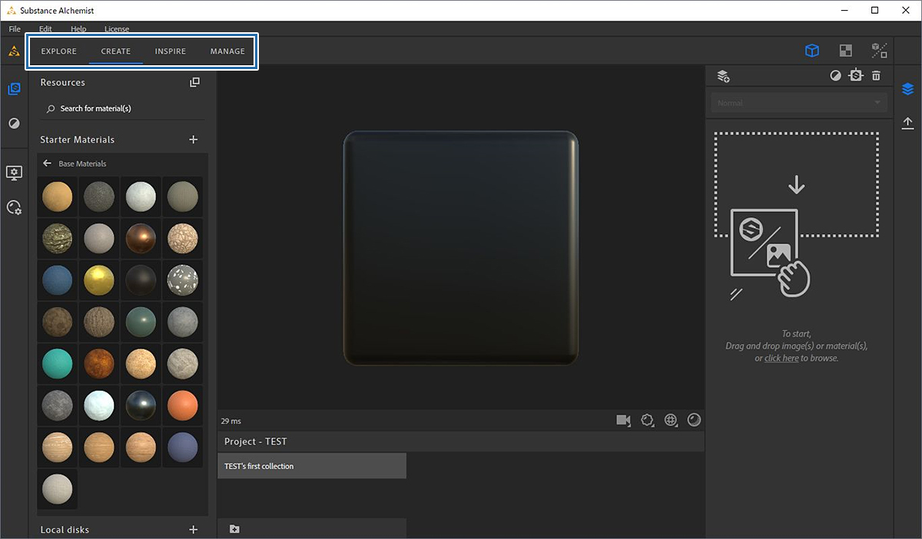Switch to the MANAGE tab
This screenshot has width=922, height=539.
227,51
